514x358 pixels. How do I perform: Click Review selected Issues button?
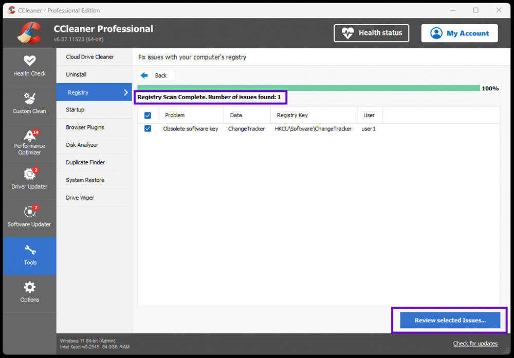tap(450, 321)
